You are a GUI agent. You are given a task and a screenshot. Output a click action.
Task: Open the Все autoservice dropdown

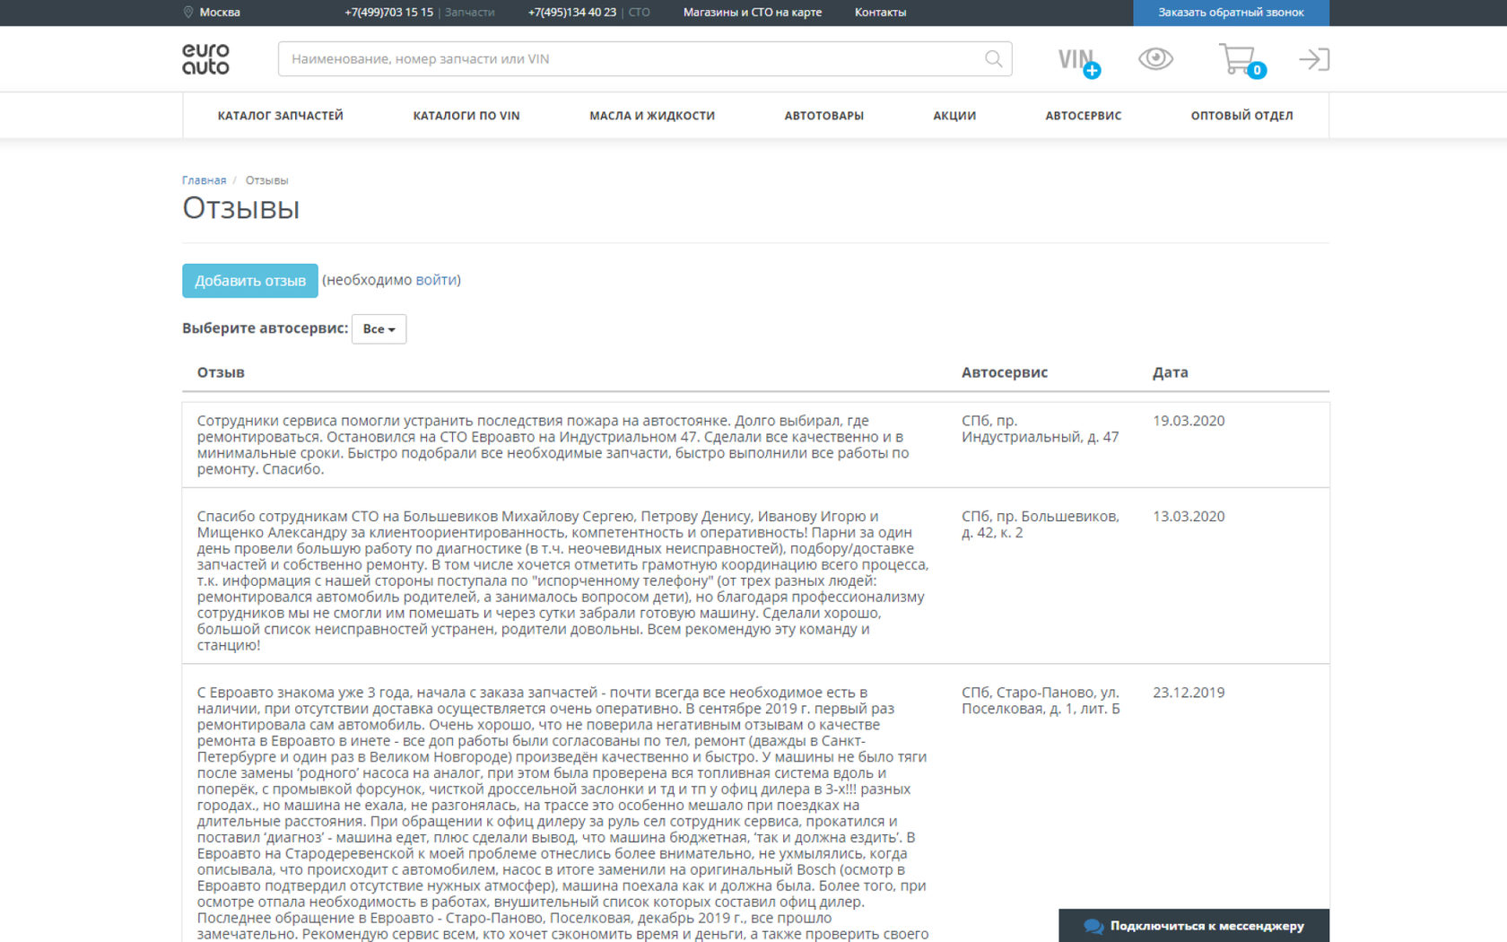click(x=379, y=329)
